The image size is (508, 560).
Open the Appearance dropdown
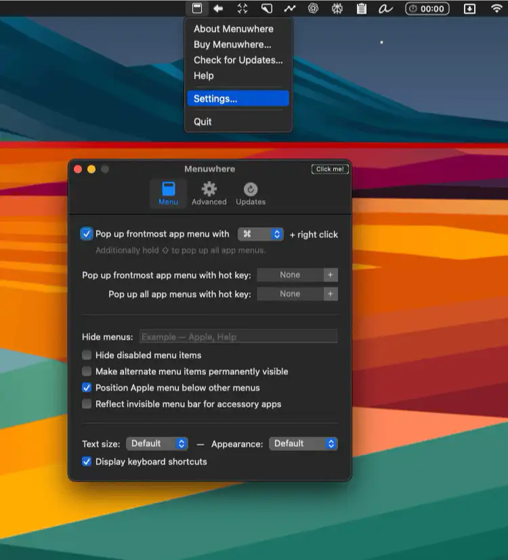303,443
